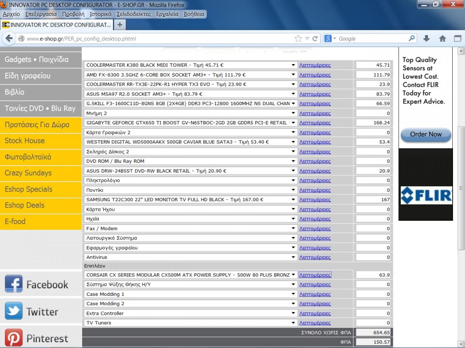The height and width of the screenshot is (348, 465).
Task: Open Eshop Specials sidebar item
Action: click(41, 189)
